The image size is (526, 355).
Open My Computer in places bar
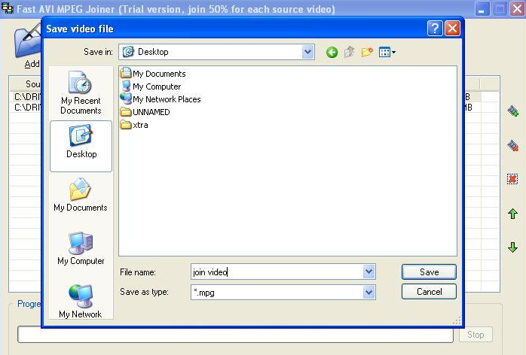click(x=81, y=248)
